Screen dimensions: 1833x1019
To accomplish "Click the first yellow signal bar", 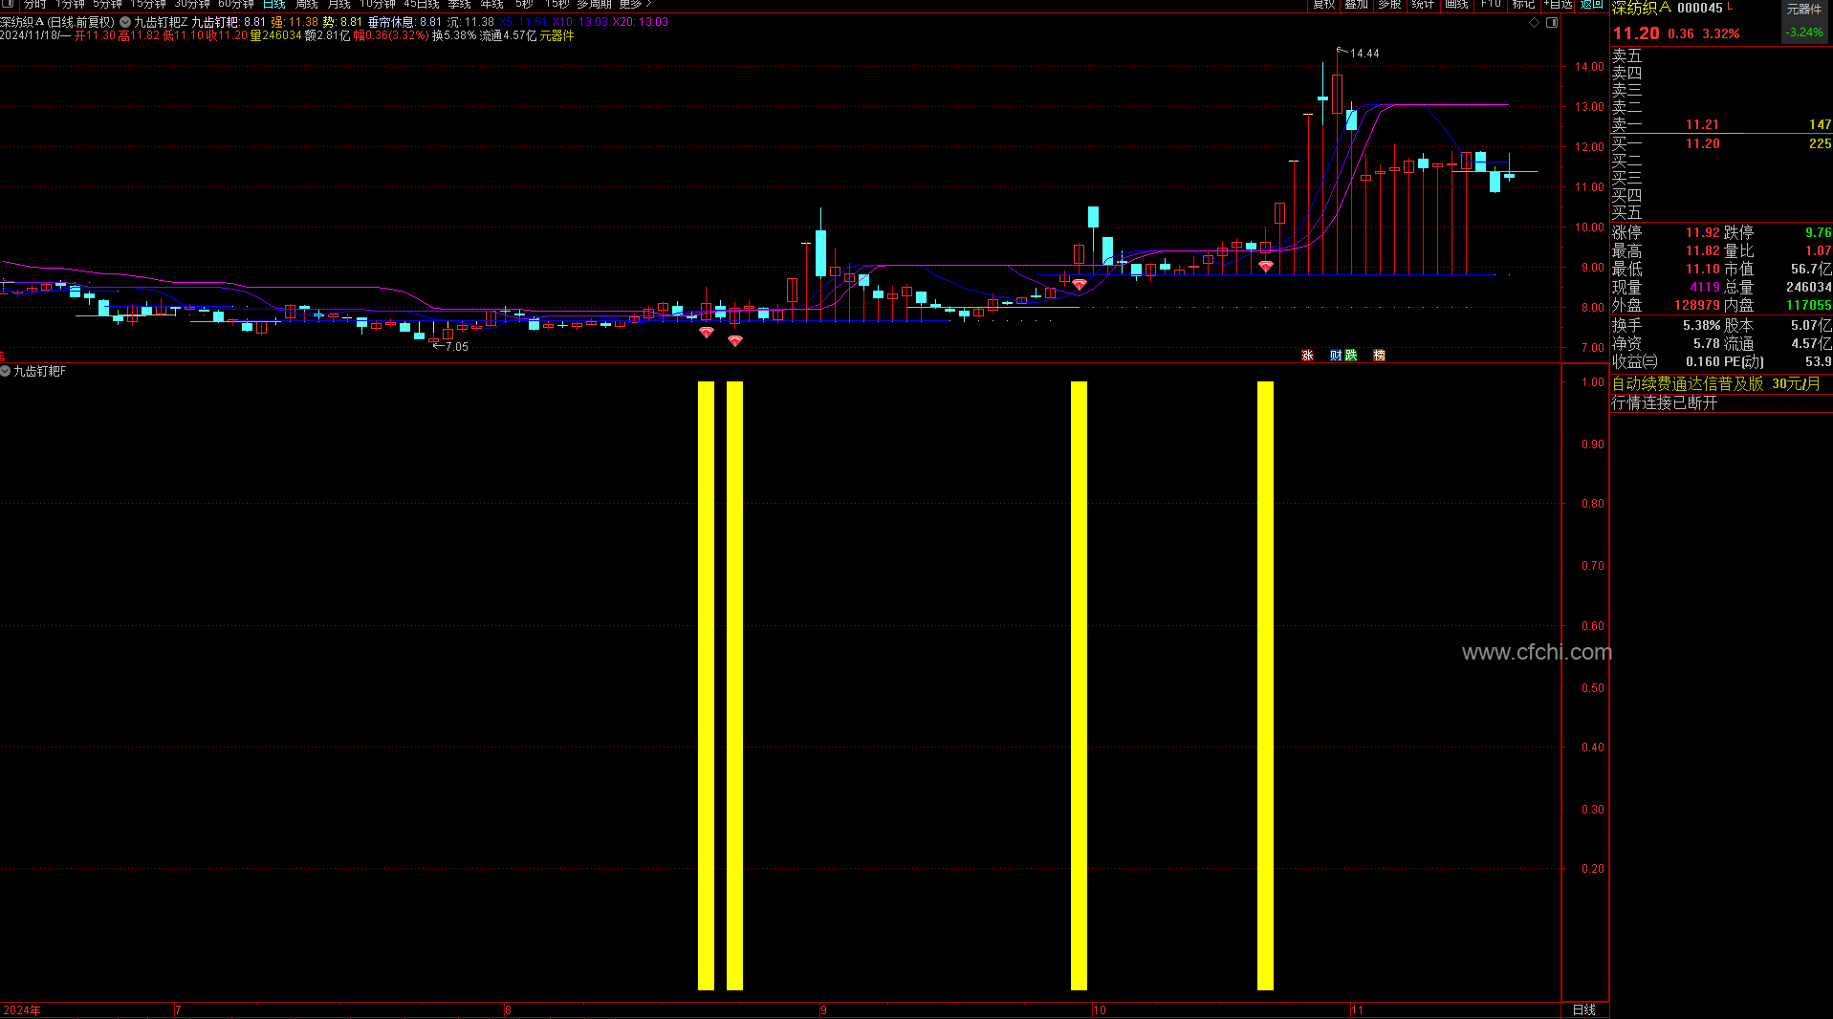I will point(707,685).
